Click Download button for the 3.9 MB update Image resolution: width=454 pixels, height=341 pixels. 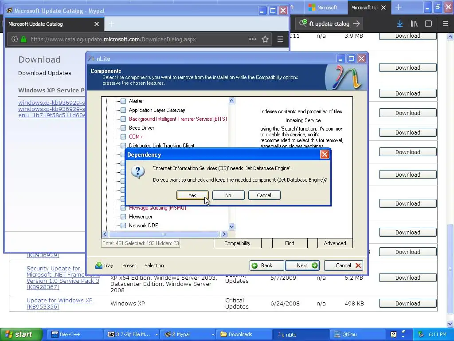tap(408, 36)
